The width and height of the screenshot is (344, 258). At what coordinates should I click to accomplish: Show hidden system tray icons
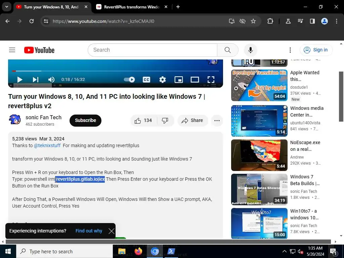pos(284,251)
